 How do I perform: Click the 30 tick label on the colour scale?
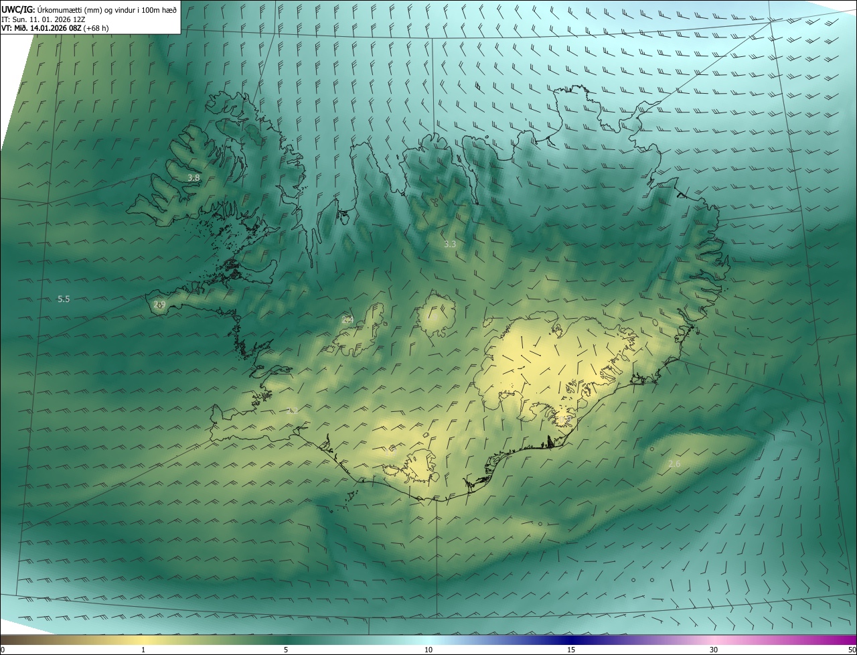[714, 650]
